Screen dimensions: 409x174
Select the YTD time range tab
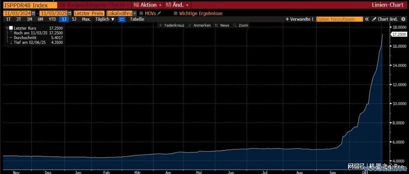[52, 19]
